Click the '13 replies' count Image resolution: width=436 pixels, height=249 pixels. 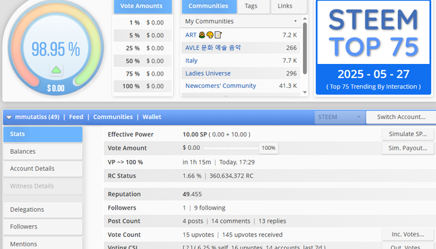[x=272, y=221]
